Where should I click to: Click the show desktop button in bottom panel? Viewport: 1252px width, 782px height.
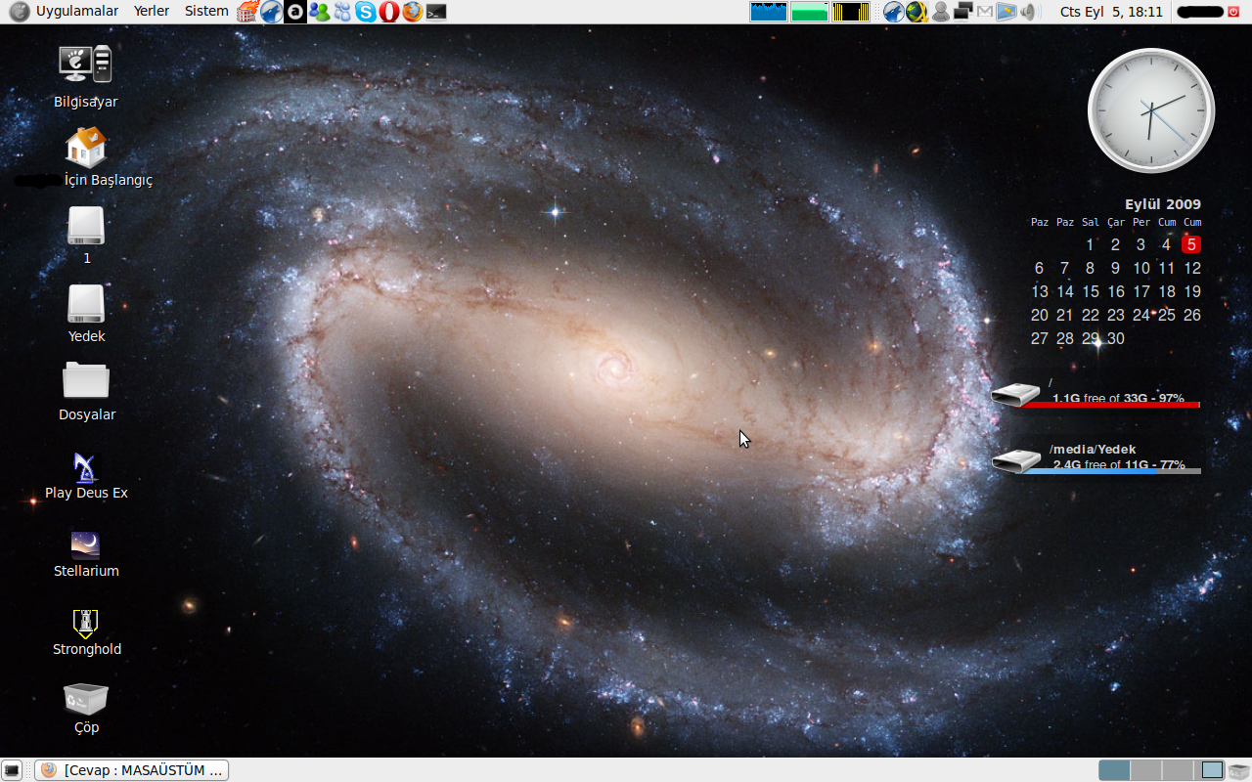point(13,770)
